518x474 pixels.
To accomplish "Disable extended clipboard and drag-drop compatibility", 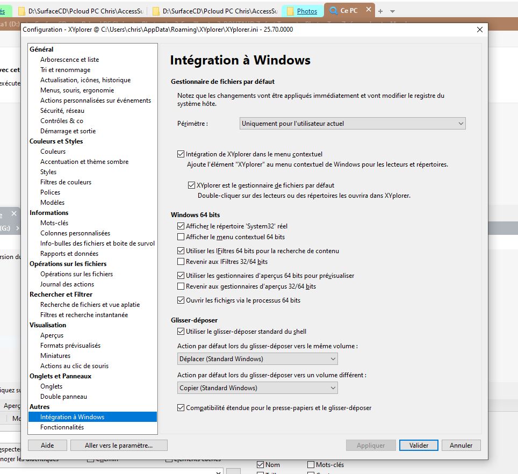I will coord(182,408).
